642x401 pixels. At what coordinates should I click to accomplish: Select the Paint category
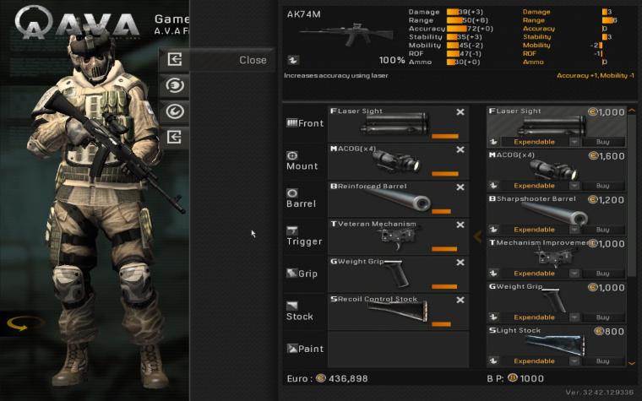[x=305, y=349]
